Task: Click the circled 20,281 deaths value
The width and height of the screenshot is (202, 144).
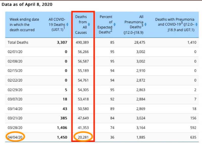Action: pos(82,137)
